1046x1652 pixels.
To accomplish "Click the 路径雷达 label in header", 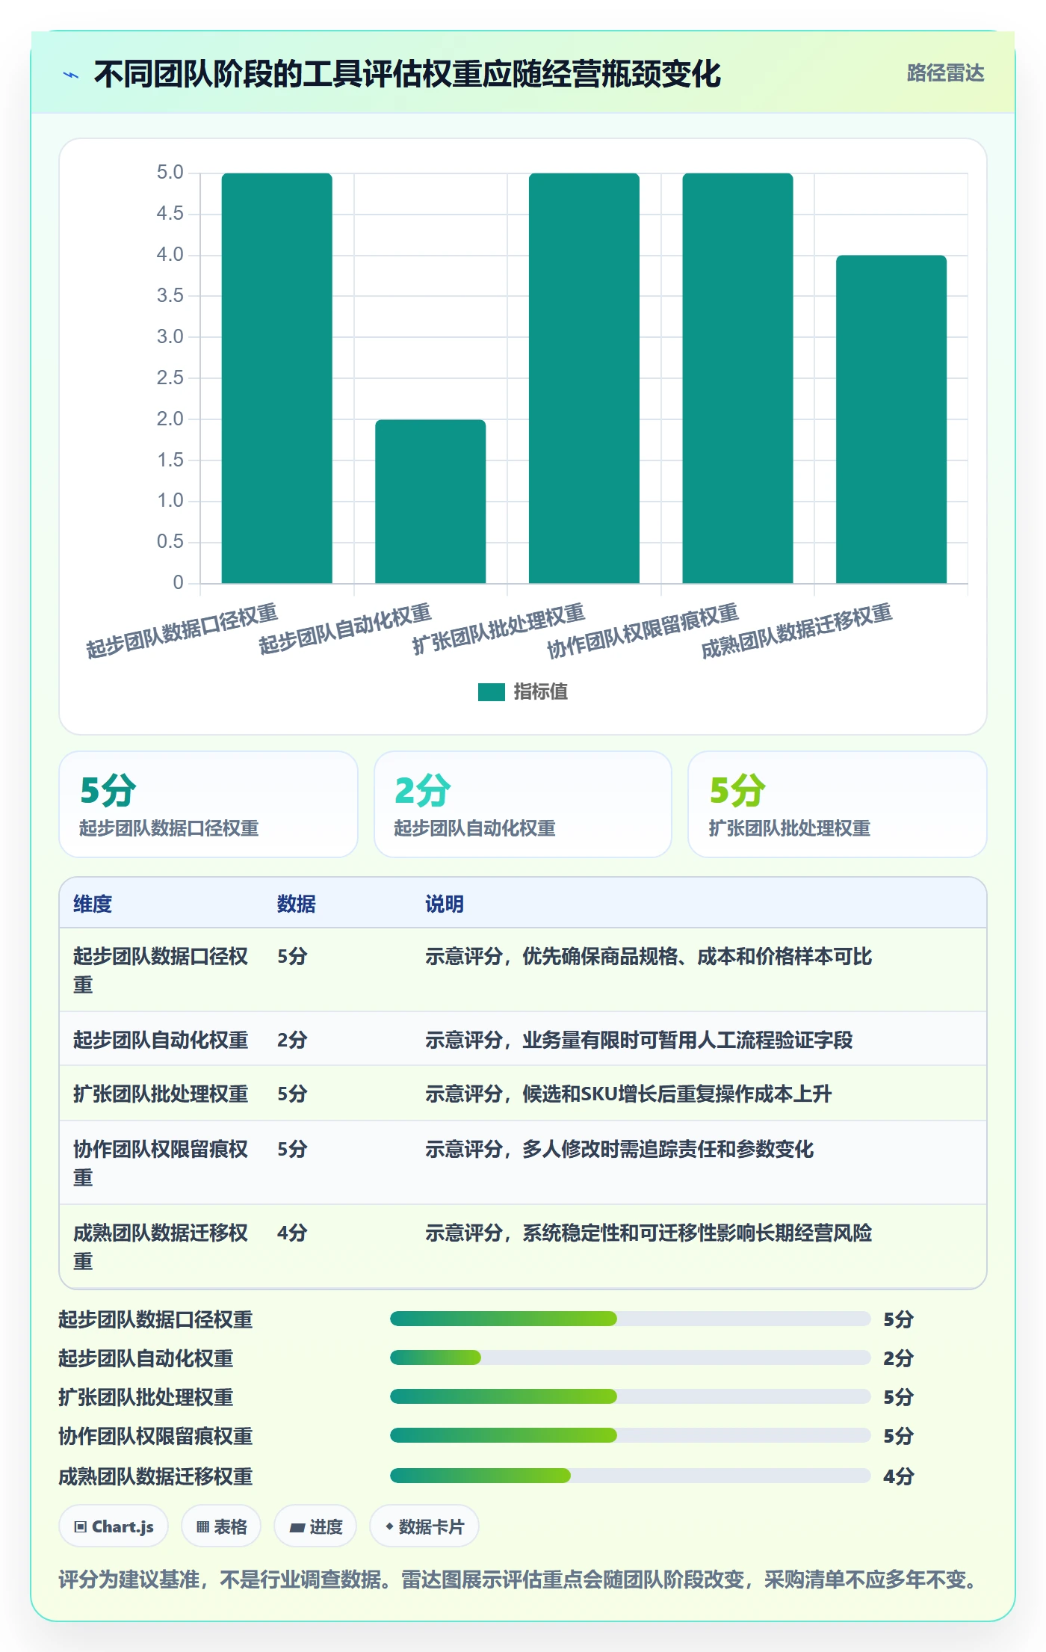I will tap(945, 73).
